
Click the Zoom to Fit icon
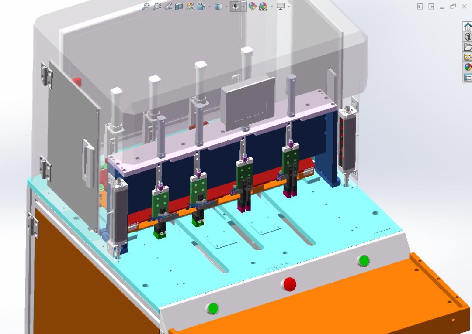146,6
